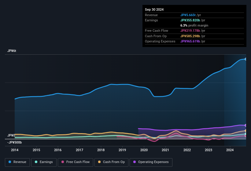Click the Operating Expenses line endpoint marker
The width and height of the screenshot is (251, 171).
click(x=245, y=125)
